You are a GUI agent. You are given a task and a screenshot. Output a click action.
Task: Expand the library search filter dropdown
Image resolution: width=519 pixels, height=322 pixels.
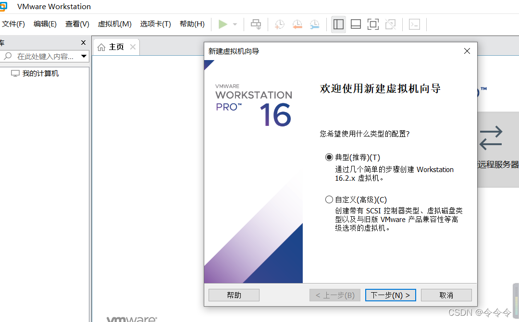click(x=84, y=56)
